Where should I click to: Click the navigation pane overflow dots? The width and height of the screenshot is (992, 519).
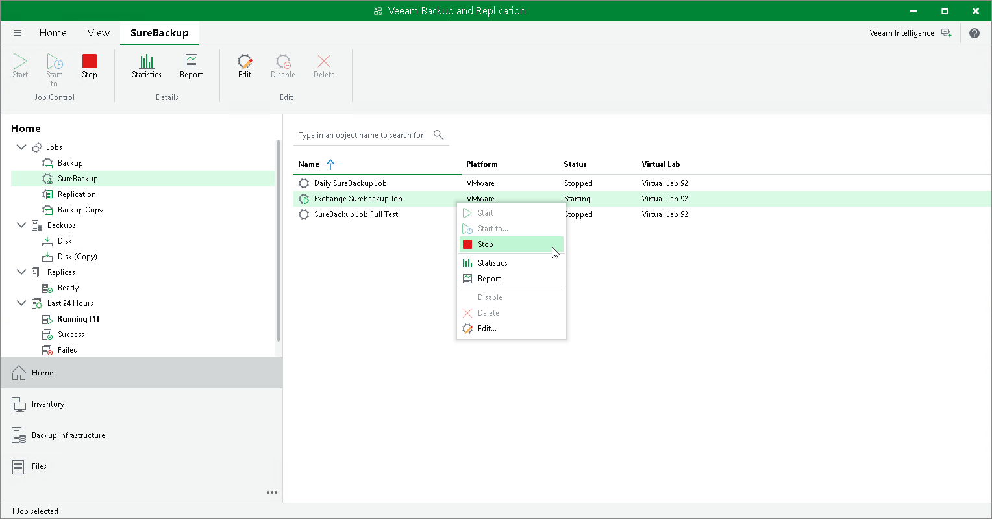272,492
